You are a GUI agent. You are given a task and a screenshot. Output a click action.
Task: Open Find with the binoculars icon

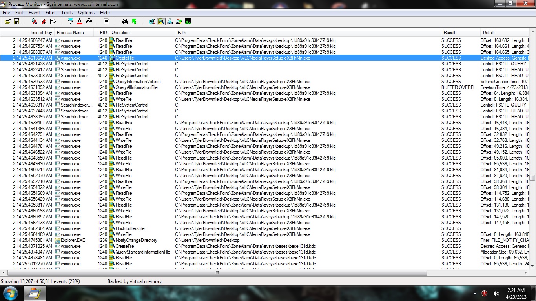click(x=125, y=22)
